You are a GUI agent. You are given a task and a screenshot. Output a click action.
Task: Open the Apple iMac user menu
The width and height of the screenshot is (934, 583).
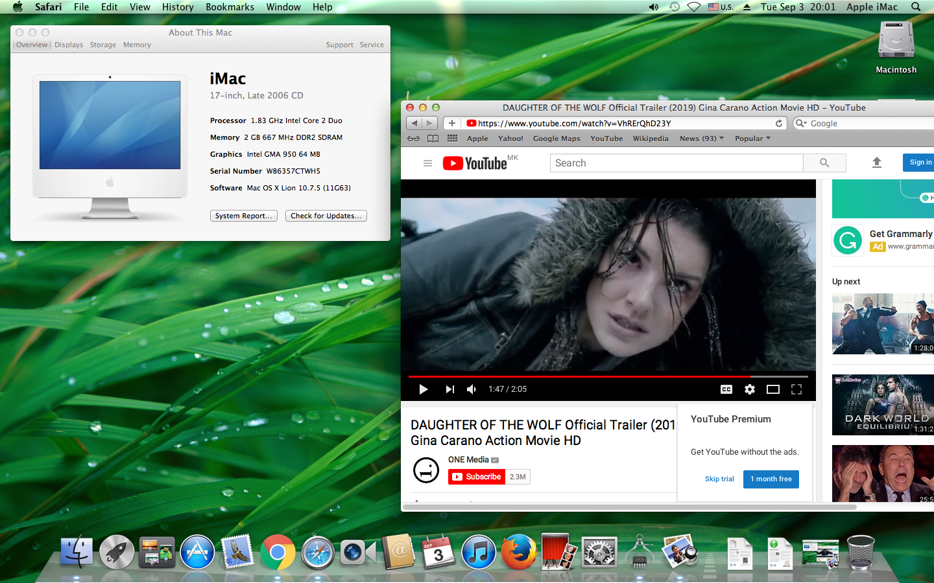tap(872, 7)
